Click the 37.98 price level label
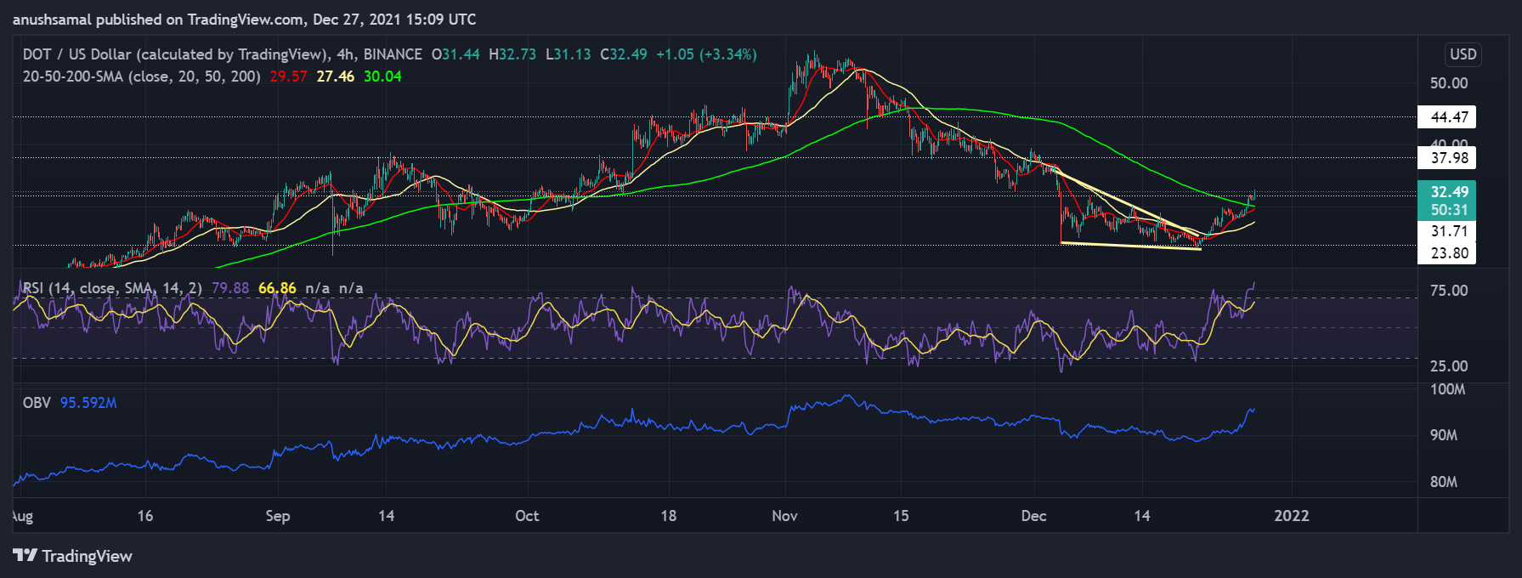This screenshot has width=1522, height=578. pos(1447,158)
